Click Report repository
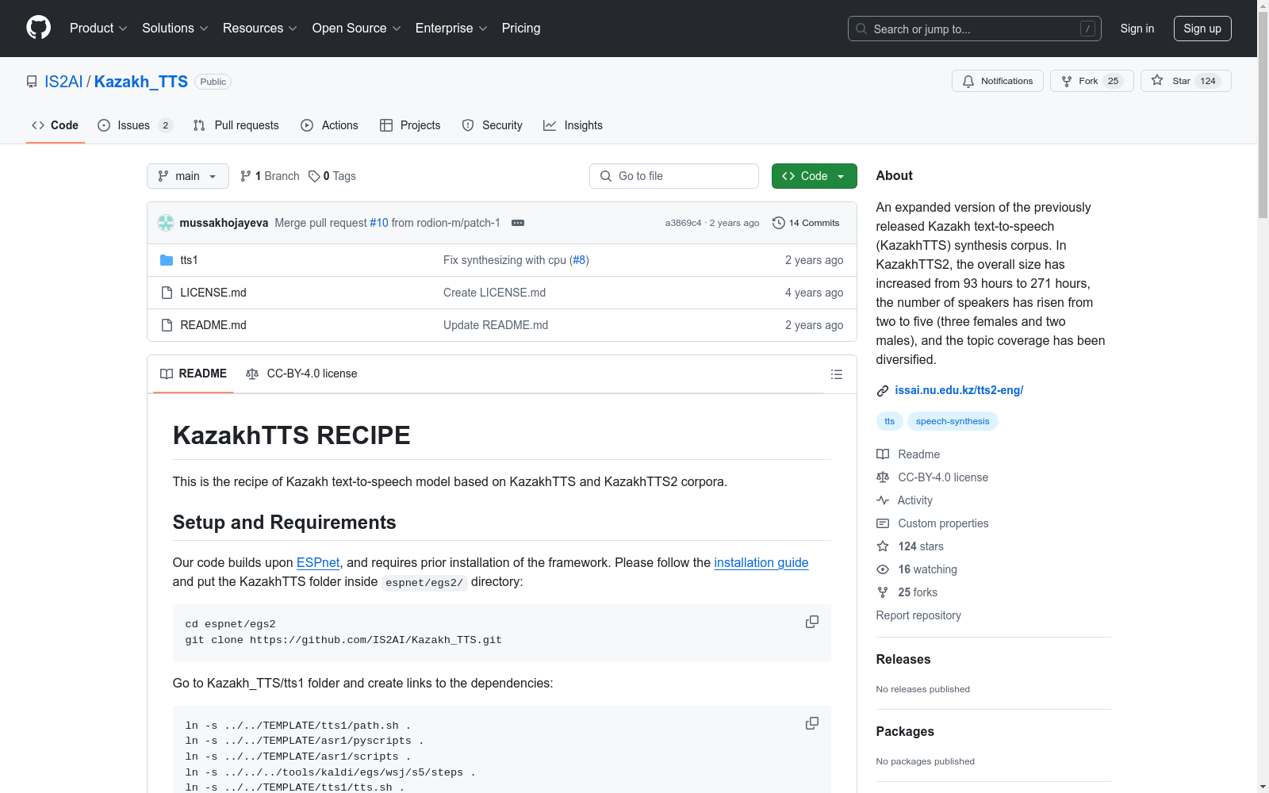 [918, 615]
